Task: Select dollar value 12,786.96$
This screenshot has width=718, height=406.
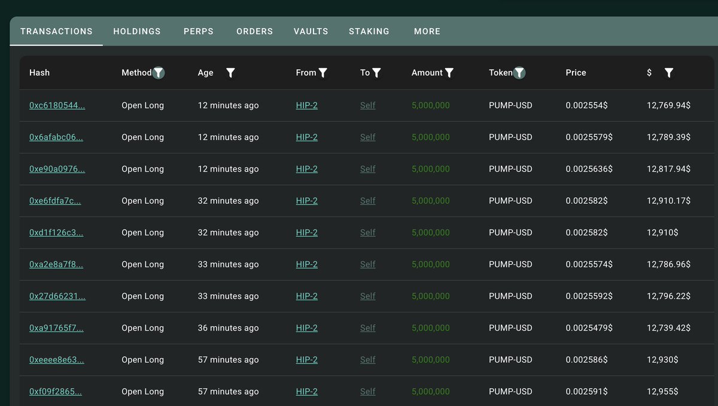Action: [x=668, y=264]
